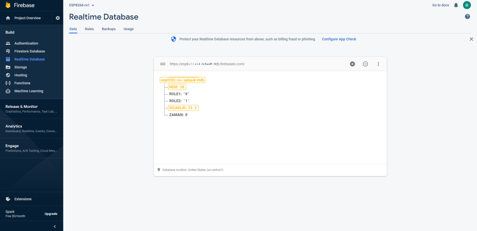The image size is (477, 231).
Task: Collapse the sidebar with chevron
Action: click(55, 226)
